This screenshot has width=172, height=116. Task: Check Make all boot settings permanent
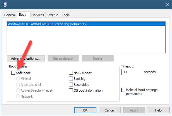coord(123,90)
